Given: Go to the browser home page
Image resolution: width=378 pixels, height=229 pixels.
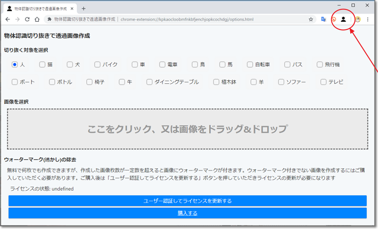Looking at the screenshot, I should pyautogui.click(x=37, y=19).
